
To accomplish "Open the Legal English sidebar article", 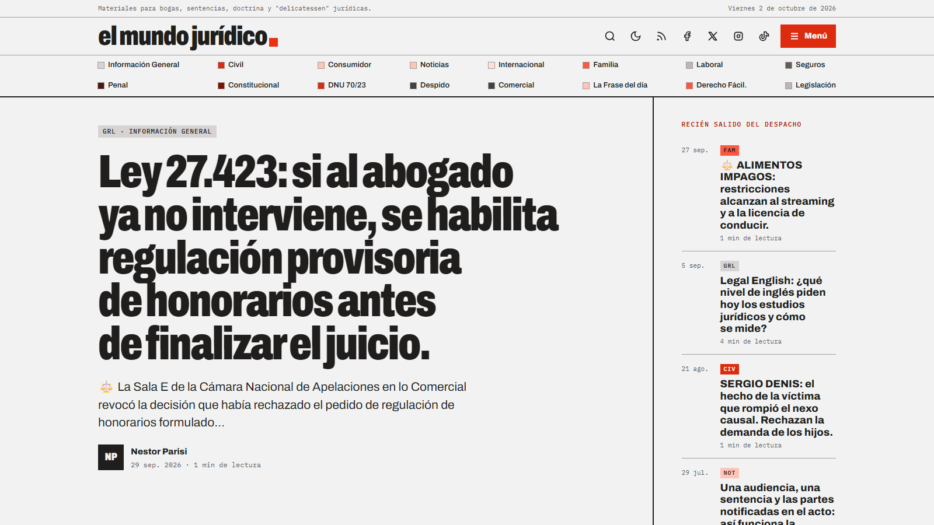I will coord(773,304).
